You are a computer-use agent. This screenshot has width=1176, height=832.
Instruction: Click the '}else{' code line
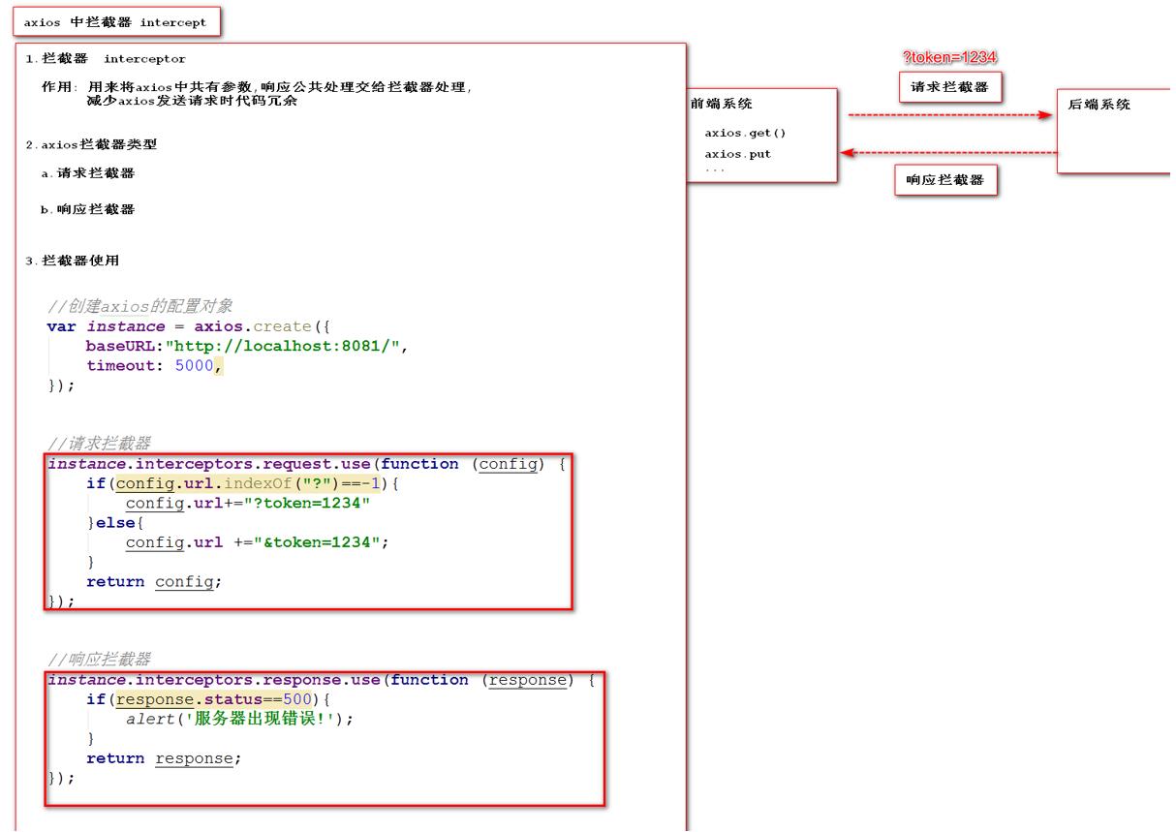(114, 523)
